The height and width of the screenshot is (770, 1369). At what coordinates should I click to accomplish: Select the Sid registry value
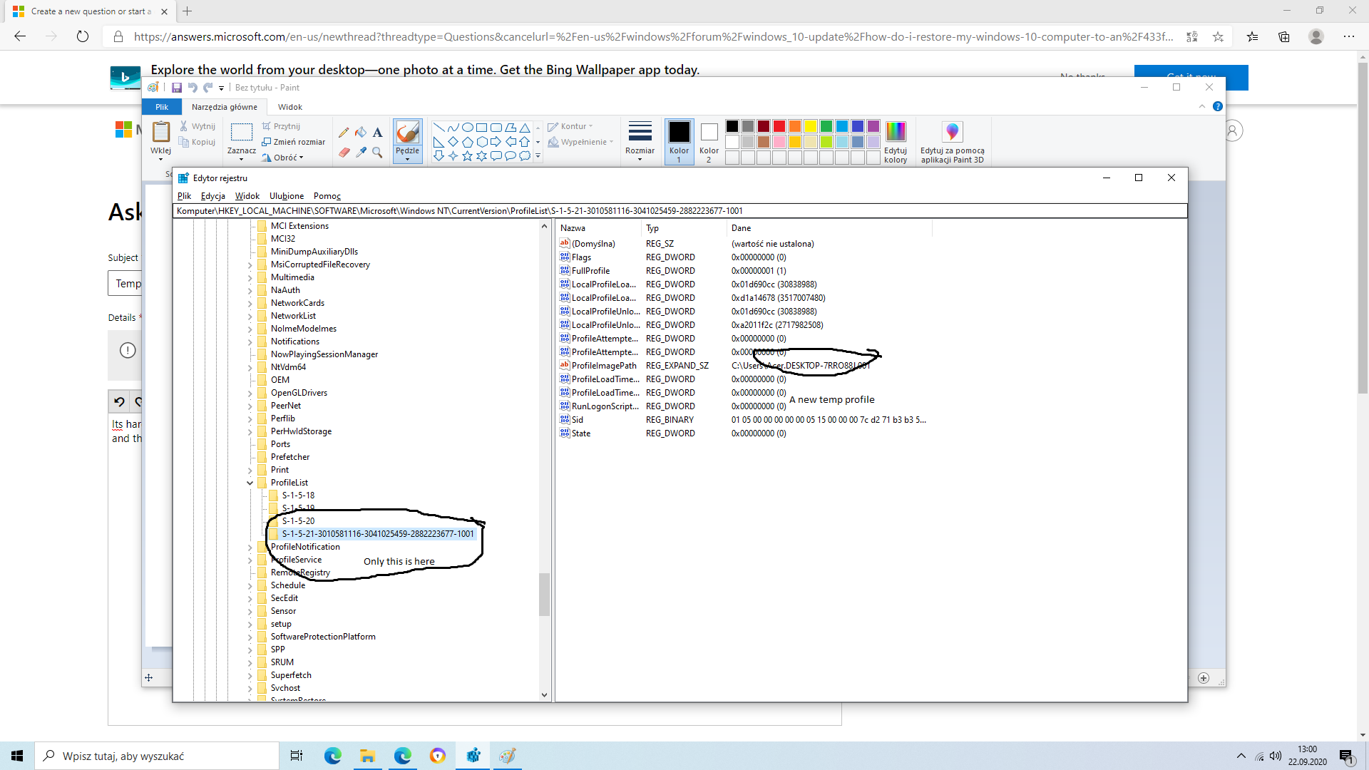[578, 420]
